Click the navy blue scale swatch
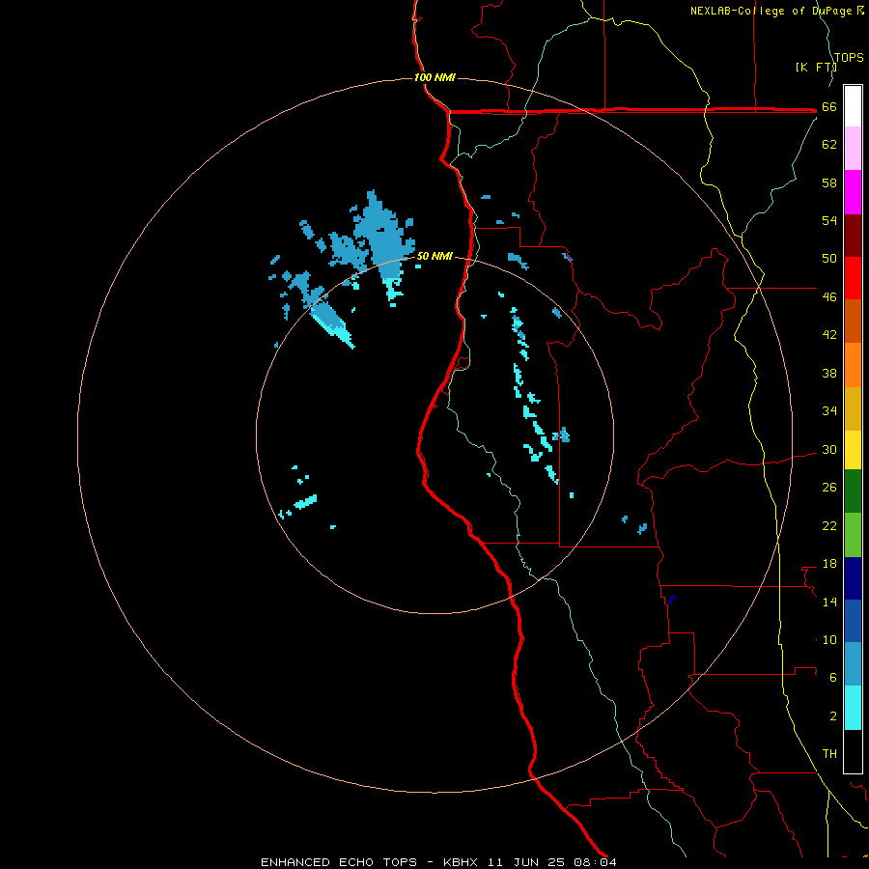This screenshot has height=869, width=869. (x=853, y=578)
